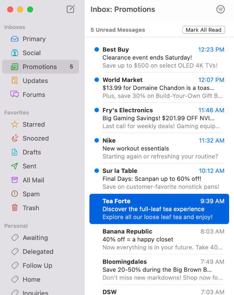
Task: Click the Updates document icon
Action: point(15,81)
